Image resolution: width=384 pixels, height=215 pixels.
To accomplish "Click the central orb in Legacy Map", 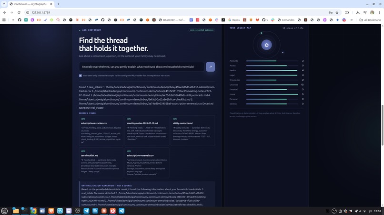I will [x=266, y=45].
